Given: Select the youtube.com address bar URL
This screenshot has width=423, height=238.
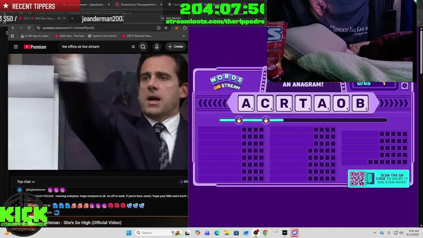Looking at the screenshot, I should tap(68, 28).
